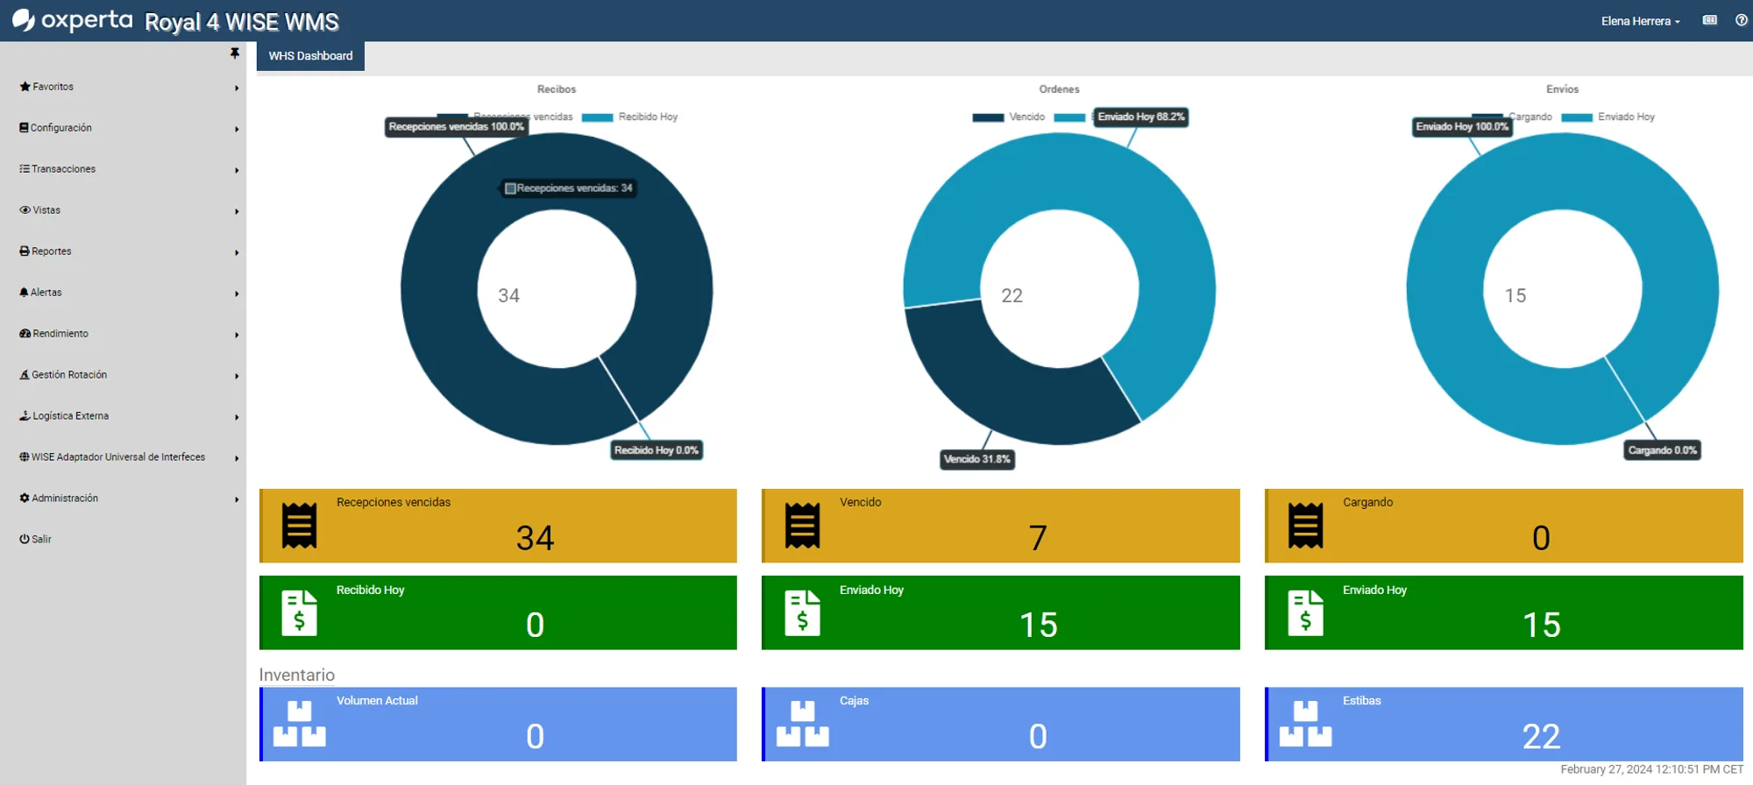Viewport: 1753px width, 785px height.
Task: Click the invoice icon on Recibido Hoy card
Action: coord(299,613)
